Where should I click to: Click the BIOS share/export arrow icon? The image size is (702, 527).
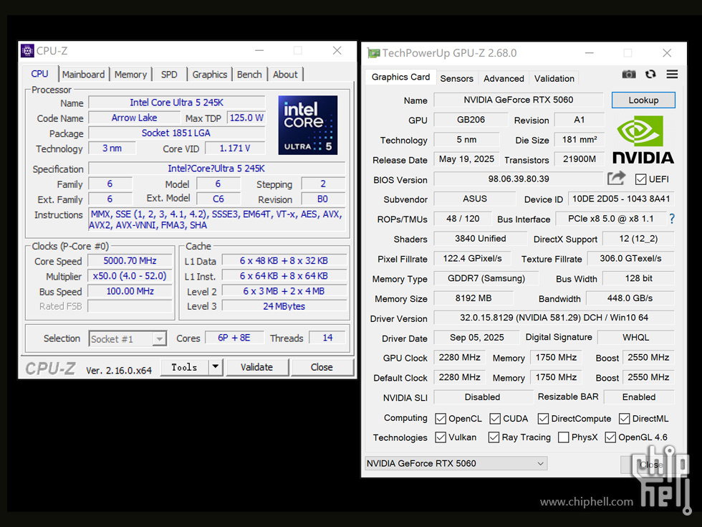coord(616,179)
